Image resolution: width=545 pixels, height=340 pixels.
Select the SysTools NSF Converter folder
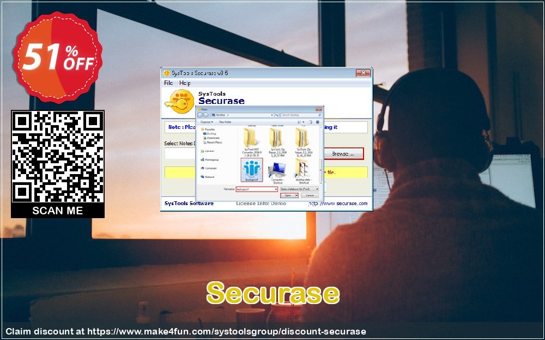click(252, 141)
